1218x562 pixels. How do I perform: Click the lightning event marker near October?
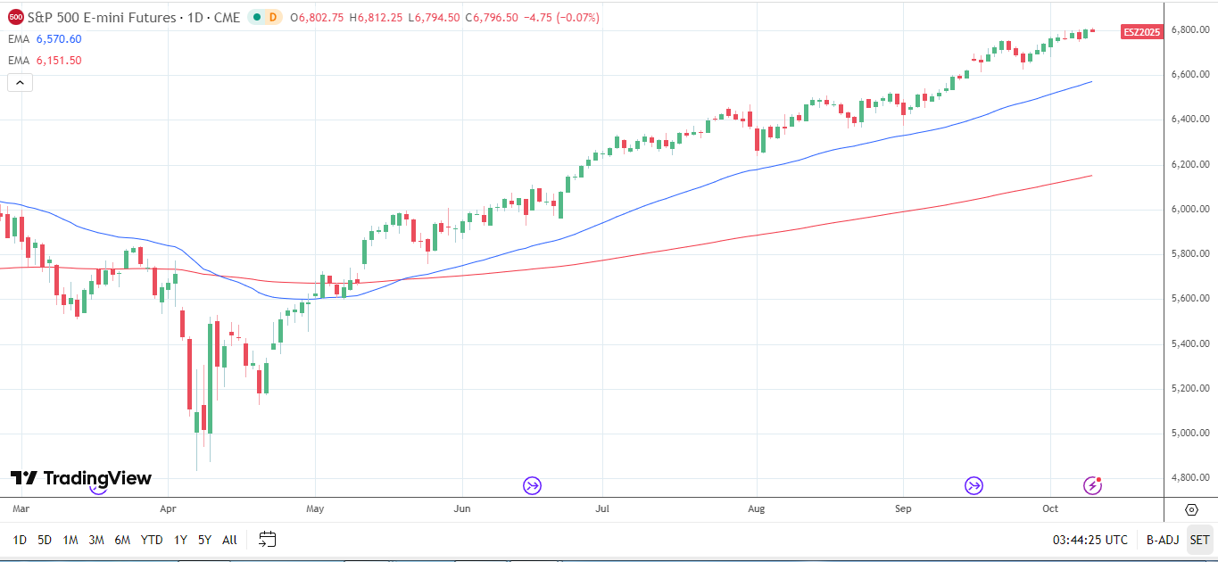(1093, 485)
